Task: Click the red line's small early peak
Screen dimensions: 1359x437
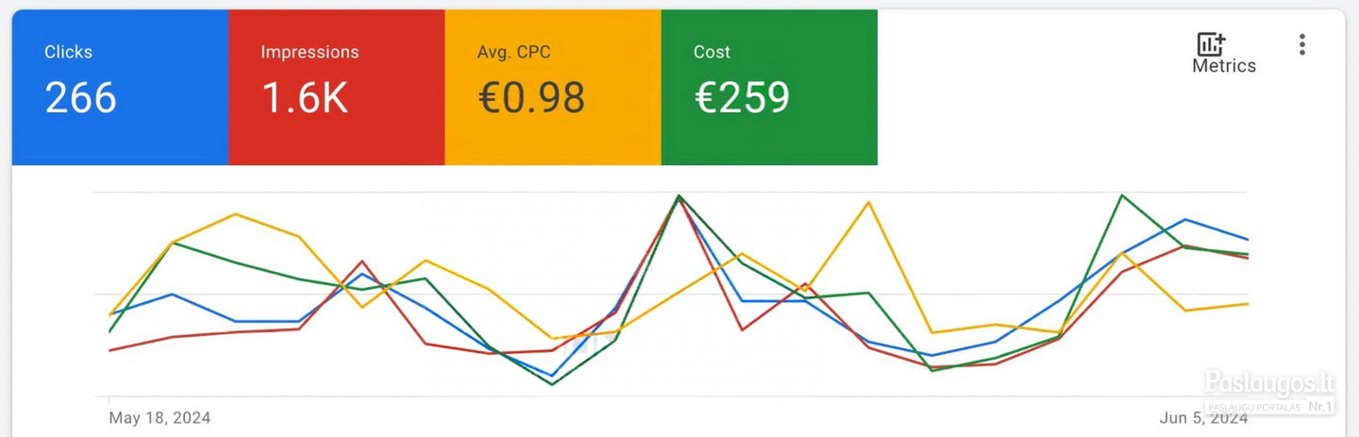Action: click(361, 261)
